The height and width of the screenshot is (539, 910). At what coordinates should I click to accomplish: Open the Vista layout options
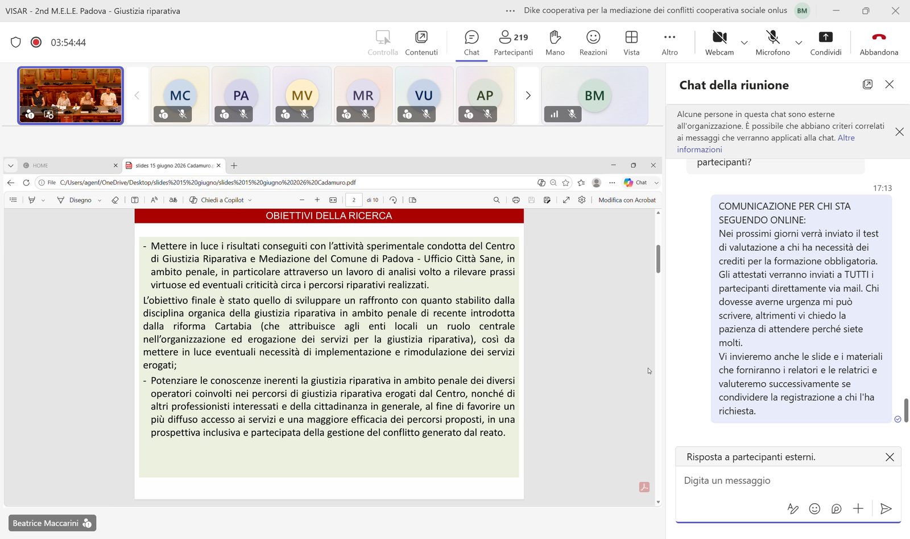(x=631, y=43)
